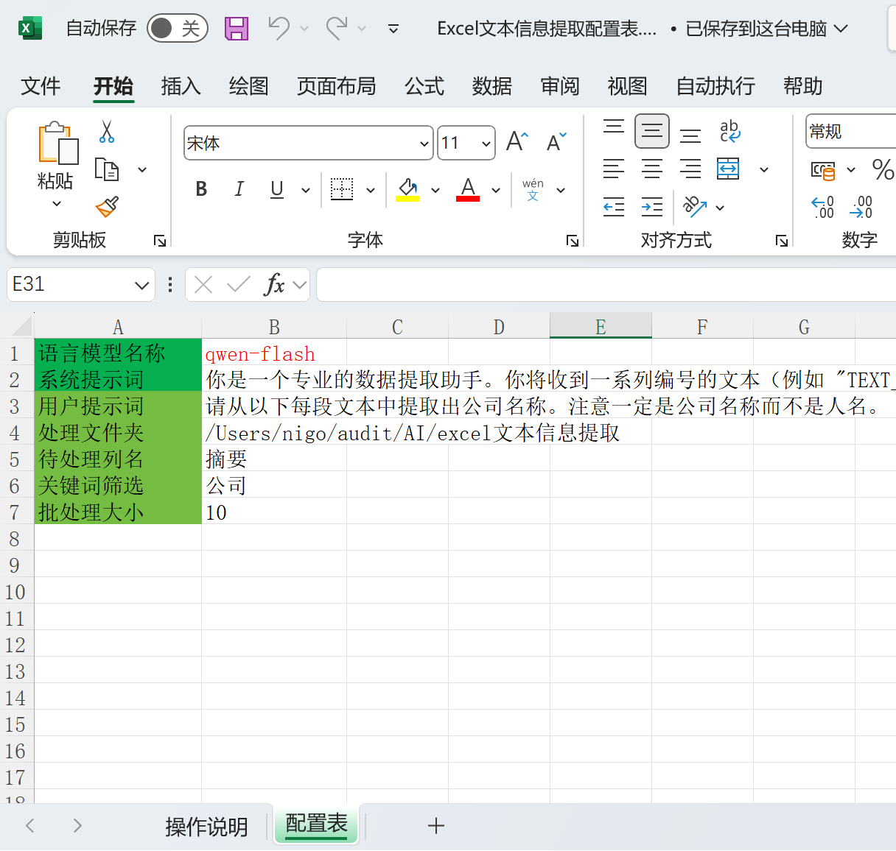Switch to the 操作说明 sheet tab

(206, 827)
